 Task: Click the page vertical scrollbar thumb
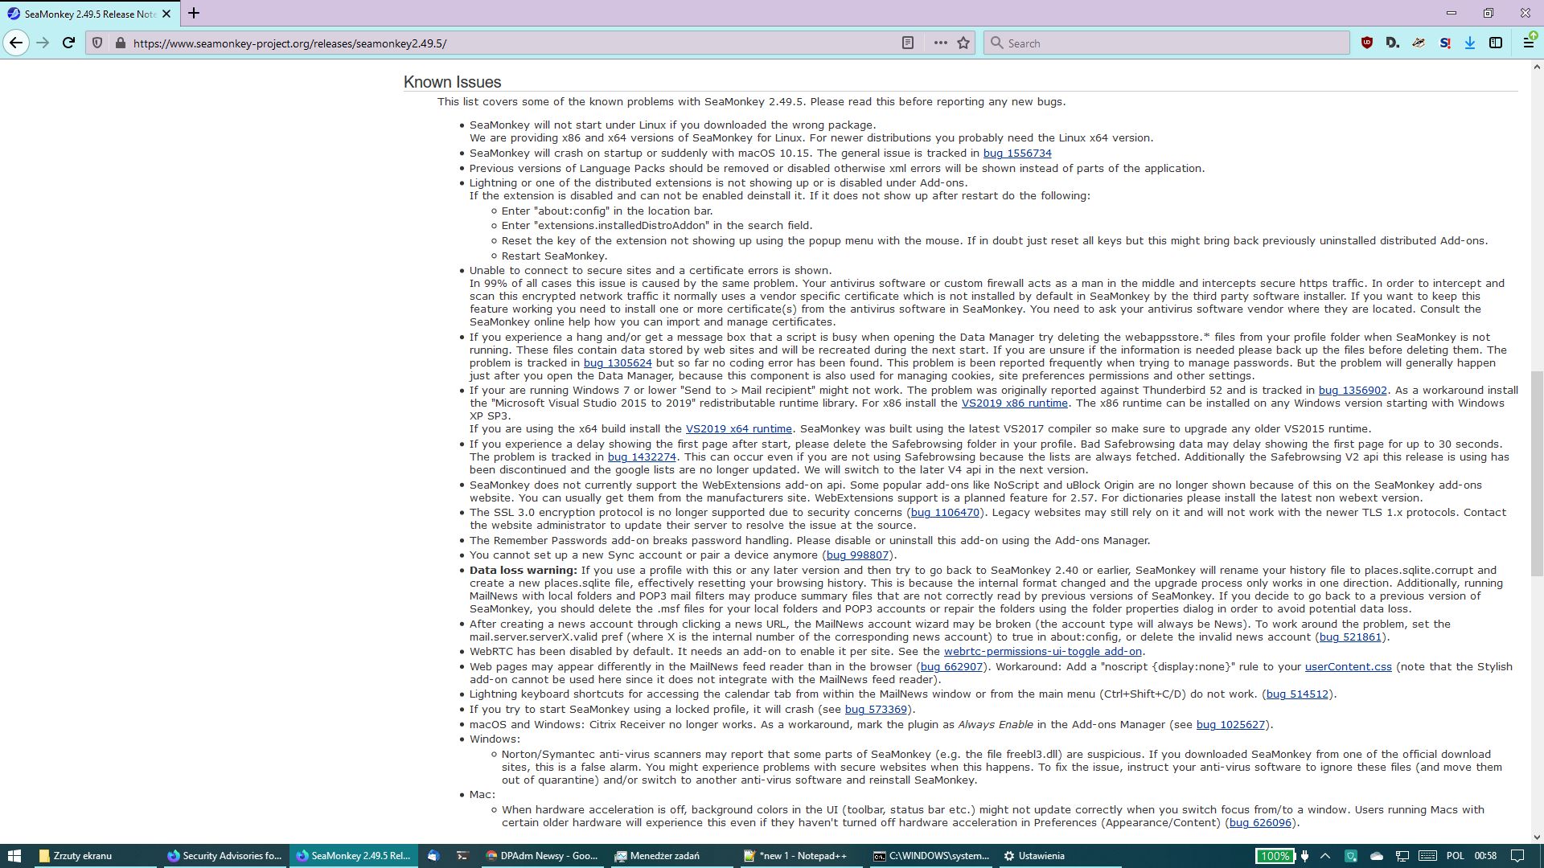click(x=1537, y=474)
